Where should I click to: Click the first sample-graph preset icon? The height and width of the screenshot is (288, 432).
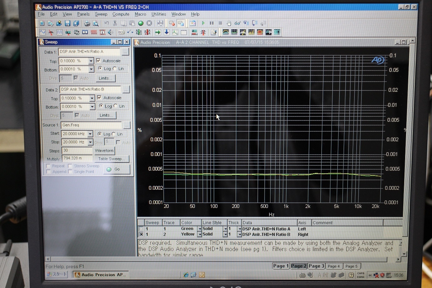[226, 32]
